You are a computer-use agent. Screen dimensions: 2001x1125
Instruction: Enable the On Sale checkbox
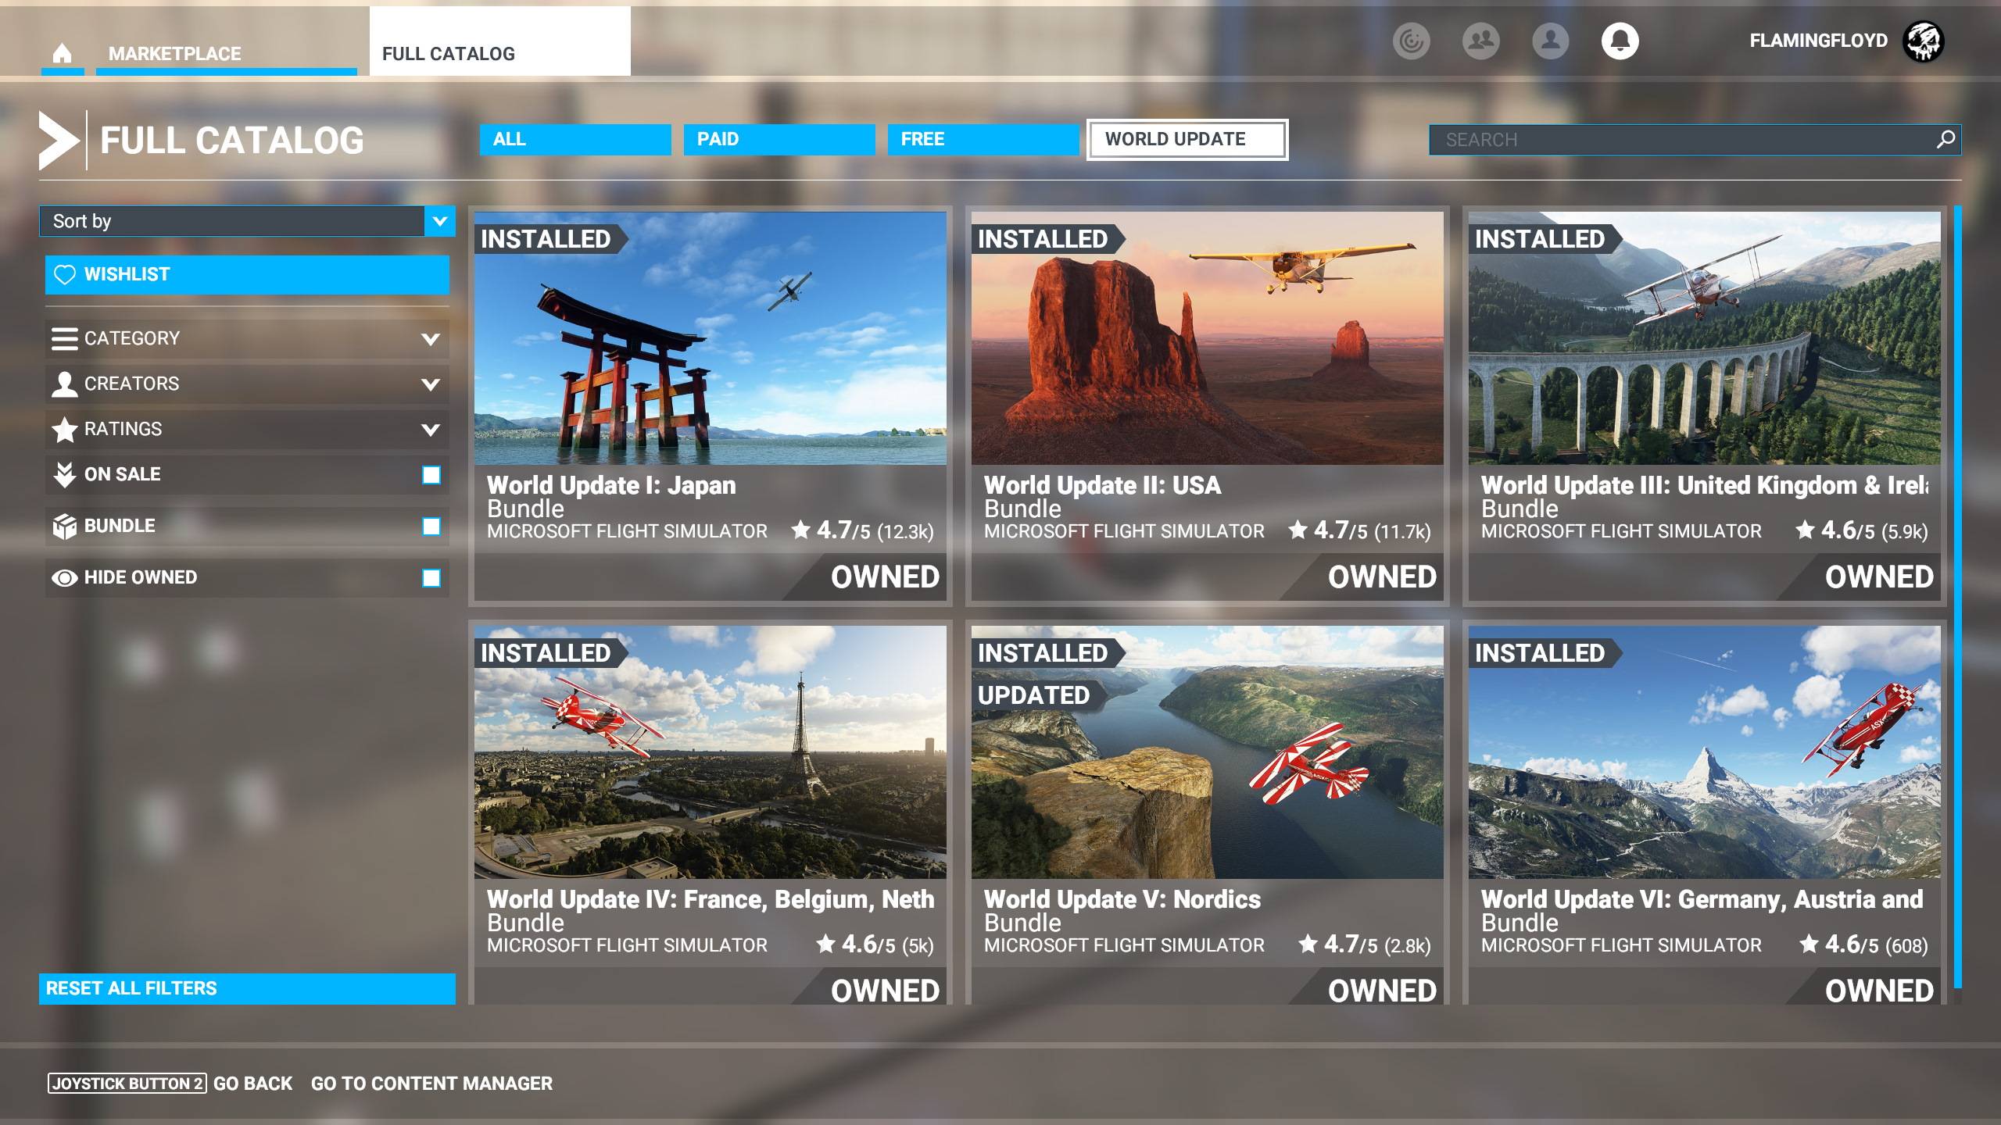coord(431,474)
